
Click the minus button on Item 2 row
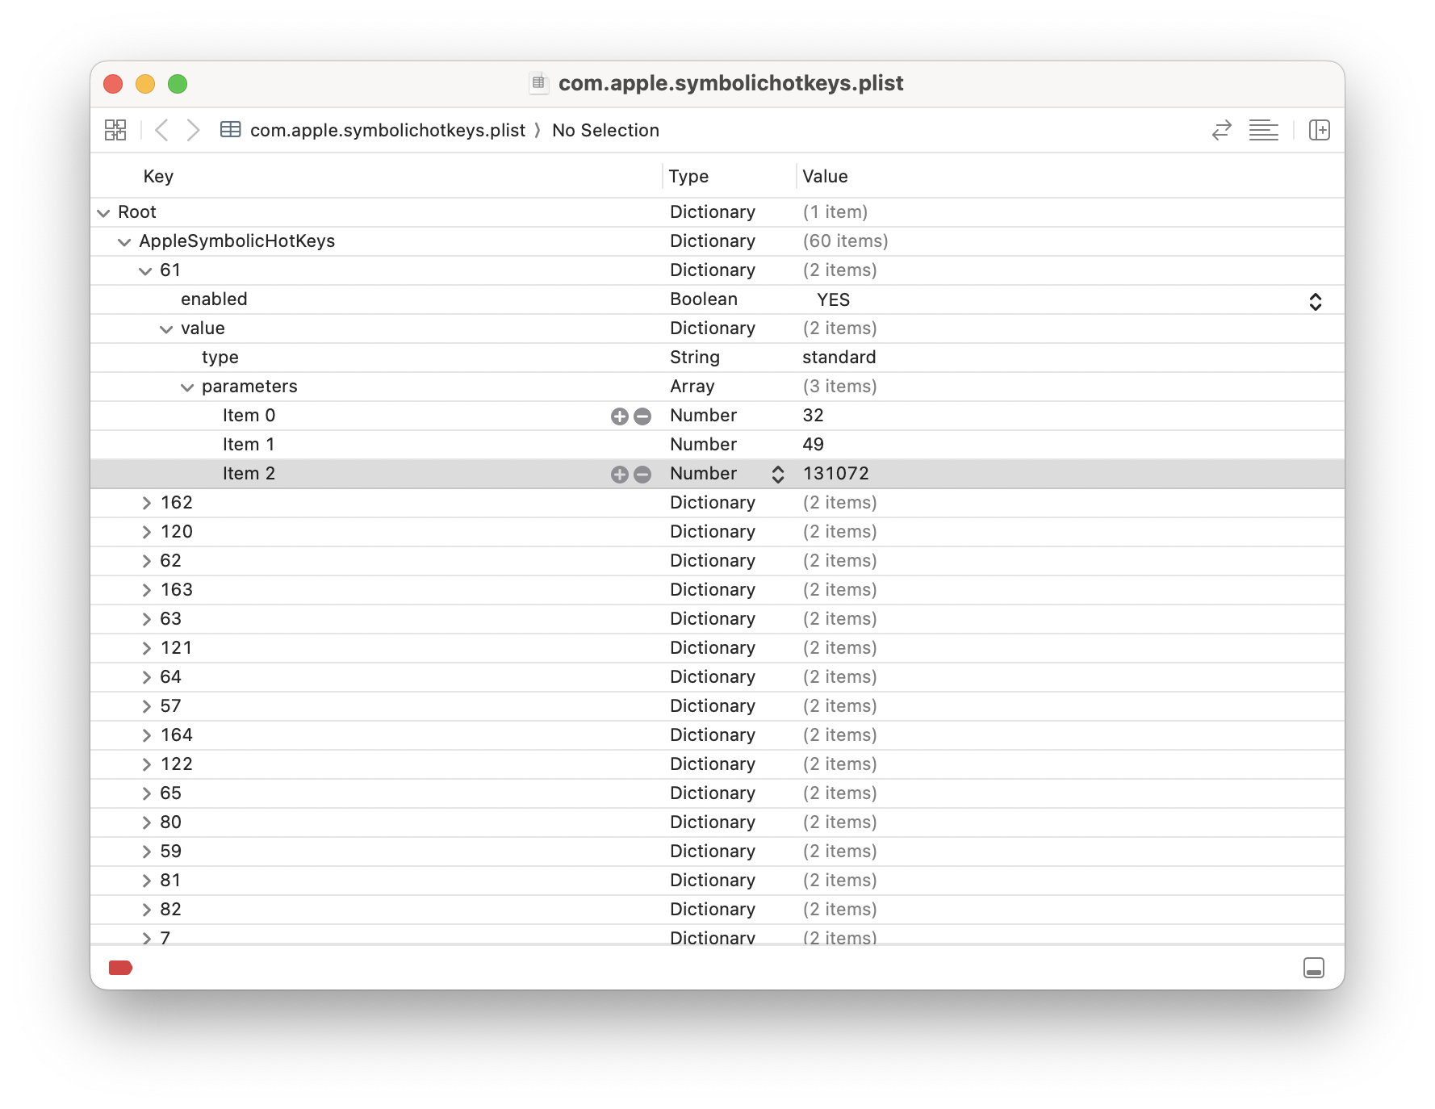pyautogui.click(x=642, y=475)
